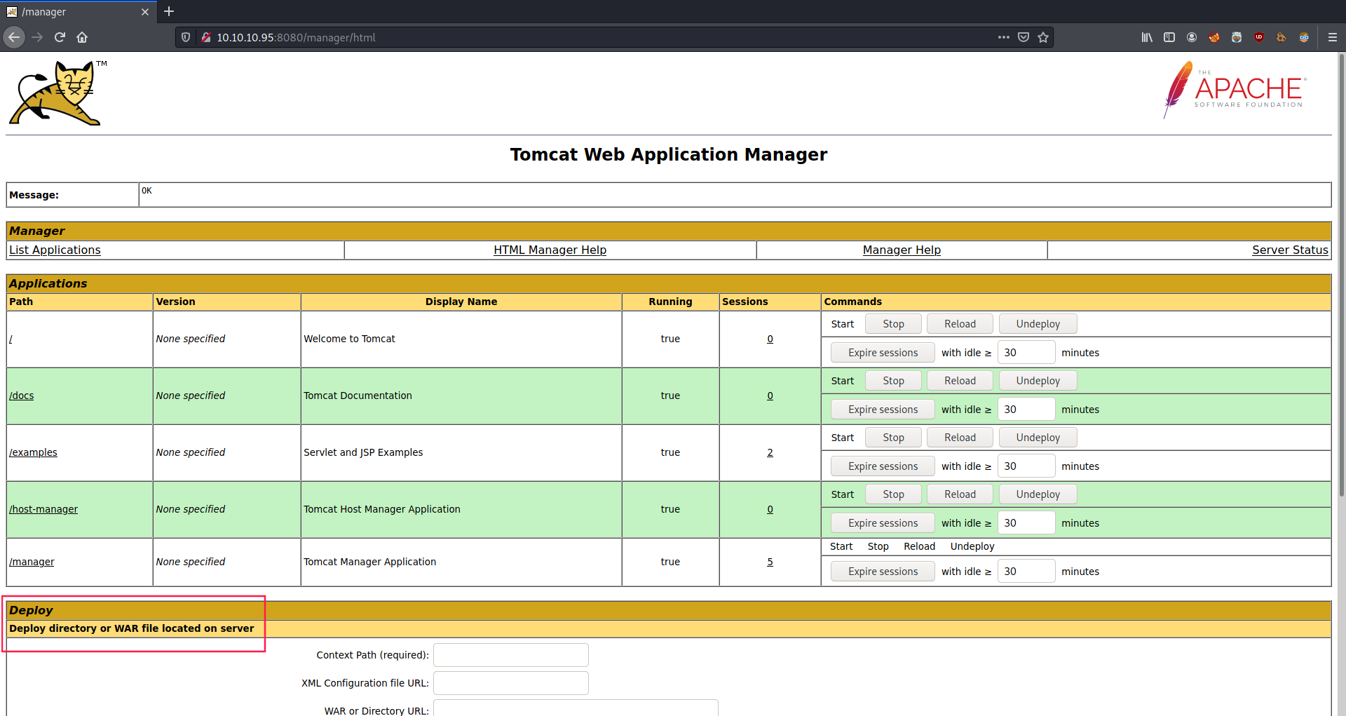Click the insecure connection padlock icon
Image resolution: width=1346 pixels, height=716 pixels.
206,37
